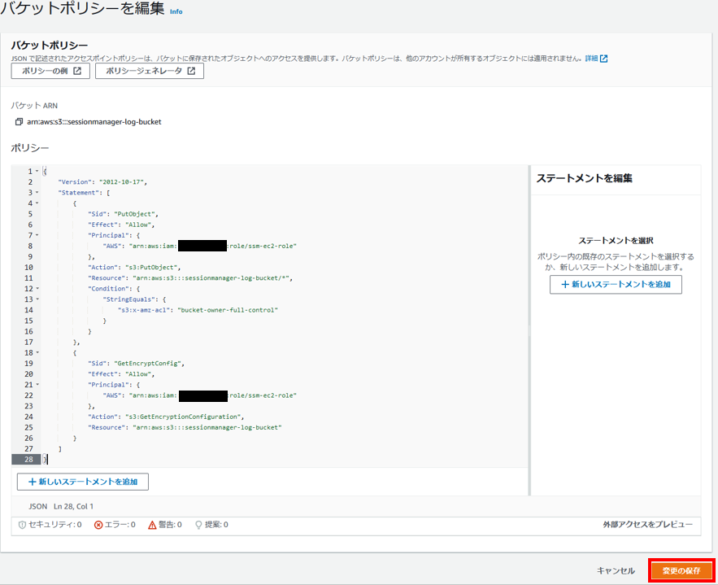Click the 警告: 0 warning indicator
This screenshot has width=718, height=585.
click(165, 525)
